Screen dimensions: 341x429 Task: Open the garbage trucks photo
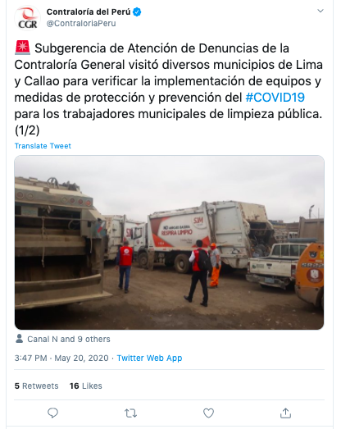[x=169, y=243]
